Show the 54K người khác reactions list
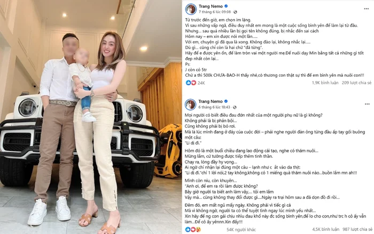374x234 pixels. point(241,230)
